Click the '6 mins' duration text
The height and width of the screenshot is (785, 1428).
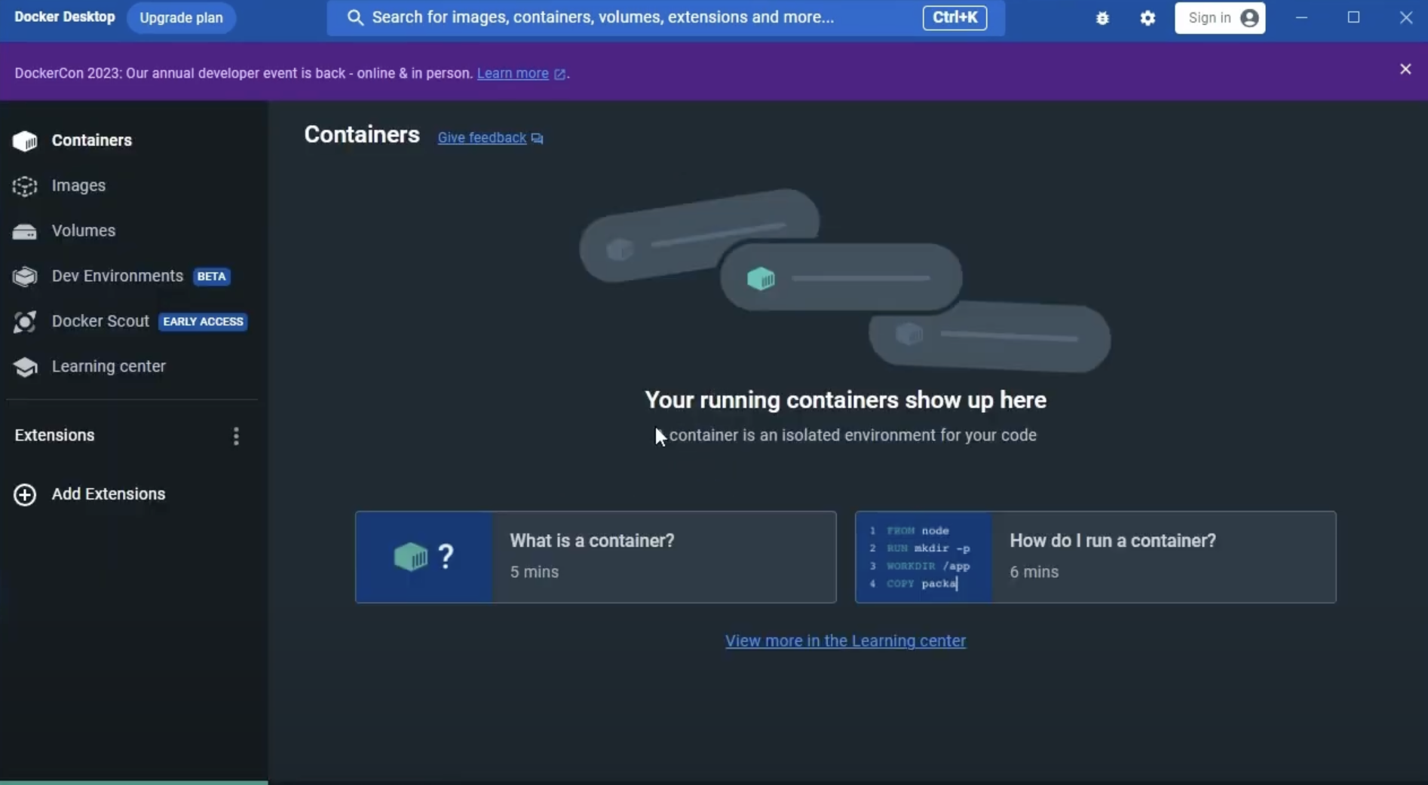tap(1034, 572)
